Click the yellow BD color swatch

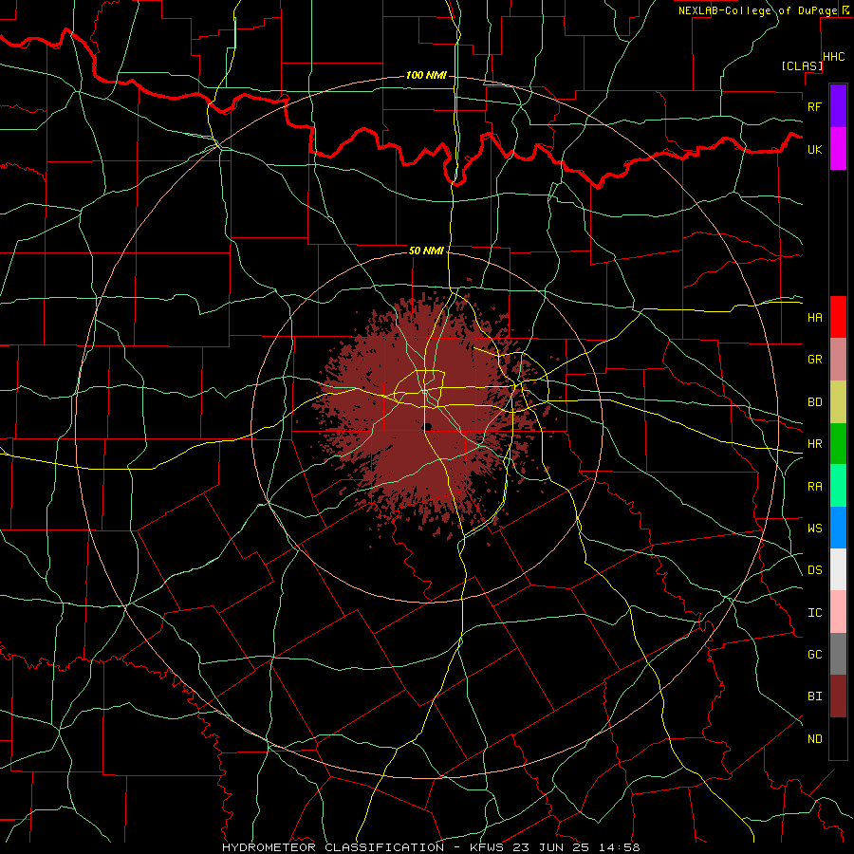(838, 402)
